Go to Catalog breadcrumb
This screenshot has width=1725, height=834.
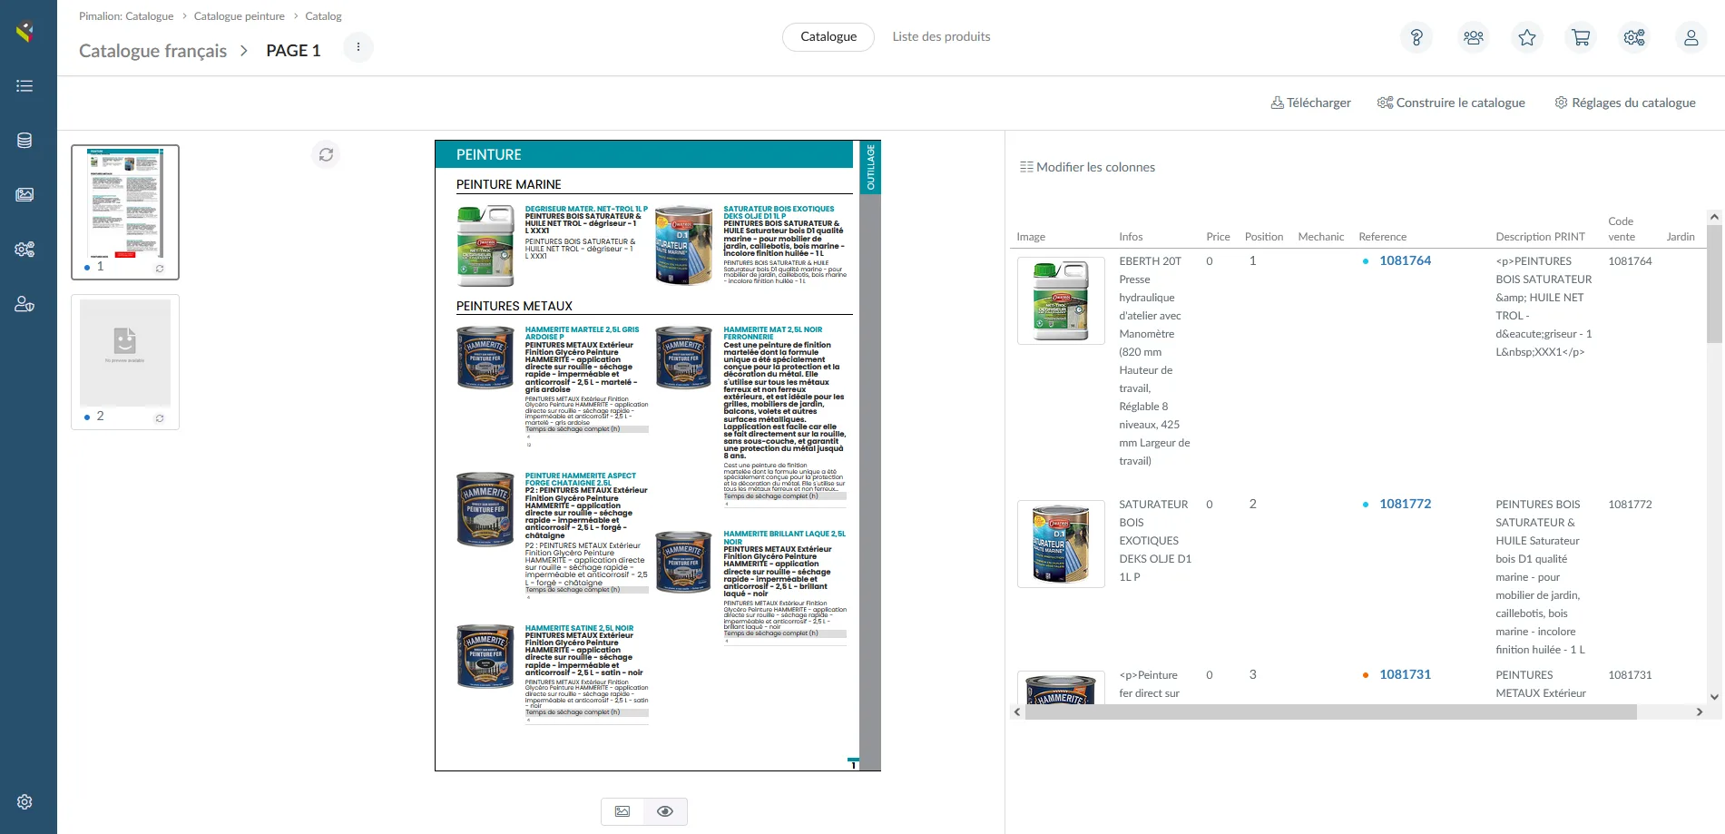click(323, 16)
